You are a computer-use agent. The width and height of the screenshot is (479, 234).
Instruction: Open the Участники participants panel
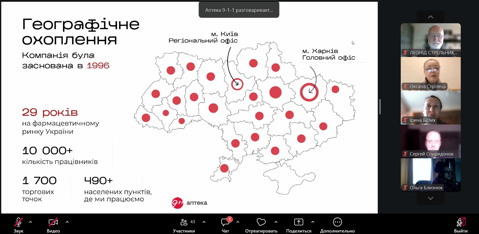(184, 225)
